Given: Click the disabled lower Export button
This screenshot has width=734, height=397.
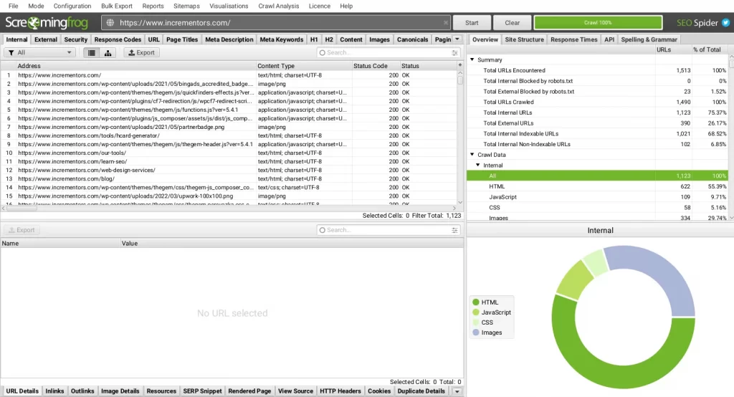Looking at the screenshot, I should tap(22, 230).
